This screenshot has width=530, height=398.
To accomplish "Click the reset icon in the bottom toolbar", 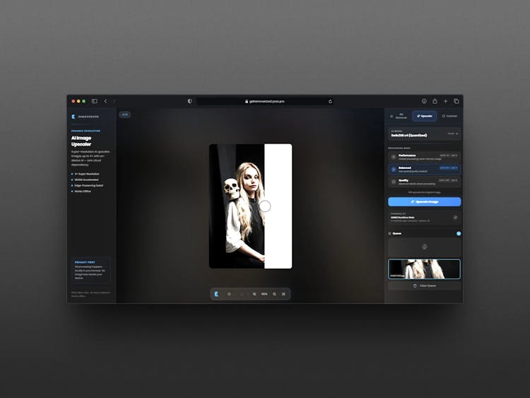I will [x=229, y=293].
